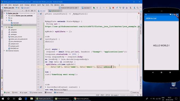The width and height of the screenshot is (180, 101).
Task: Open the search everywhere magnifier icon
Action: [x=138, y=8]
